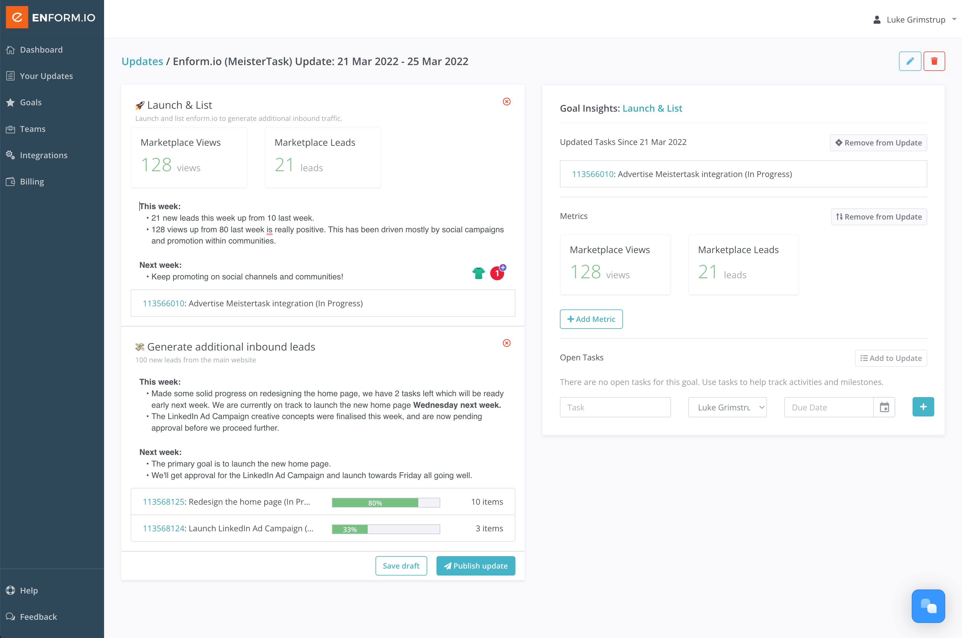
Task: Remove Generate additional inbound leads section
Action: pyautogui.click(x=506, y=343)
